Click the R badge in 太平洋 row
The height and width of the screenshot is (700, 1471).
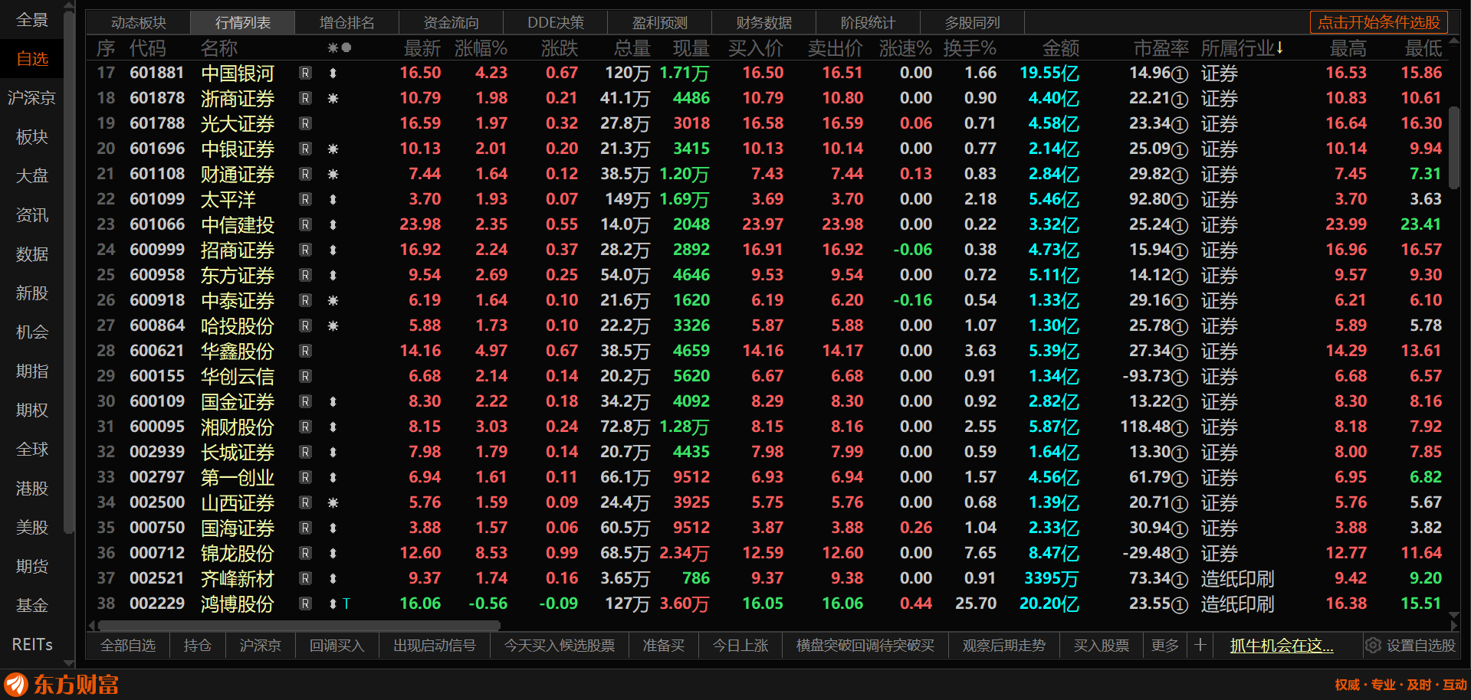click(x=305, y=200)
